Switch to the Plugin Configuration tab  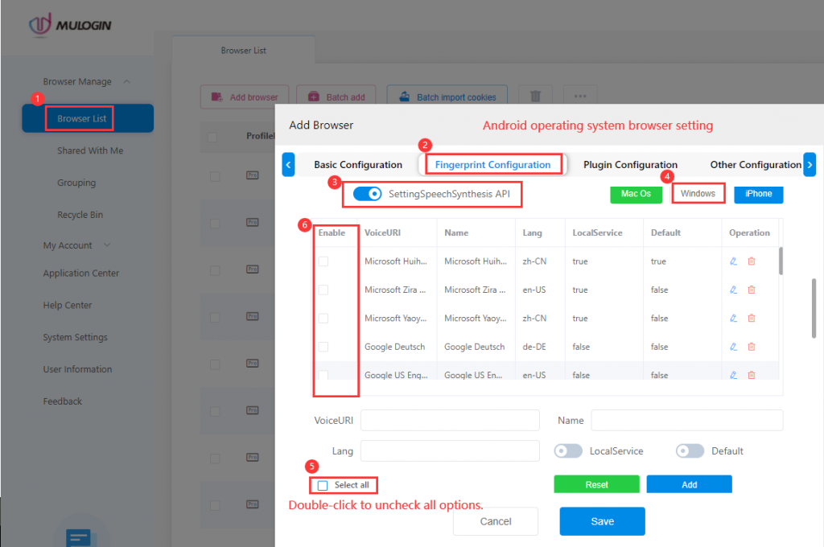pyautogui.click(x=630, y=165)
